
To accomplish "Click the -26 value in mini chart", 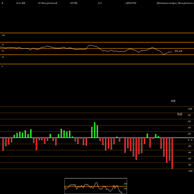I will coord(125,189).
